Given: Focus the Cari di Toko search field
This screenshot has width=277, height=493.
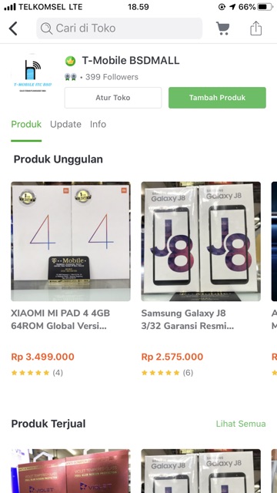Looking at the screenshot, I should [x=119, y=29].
